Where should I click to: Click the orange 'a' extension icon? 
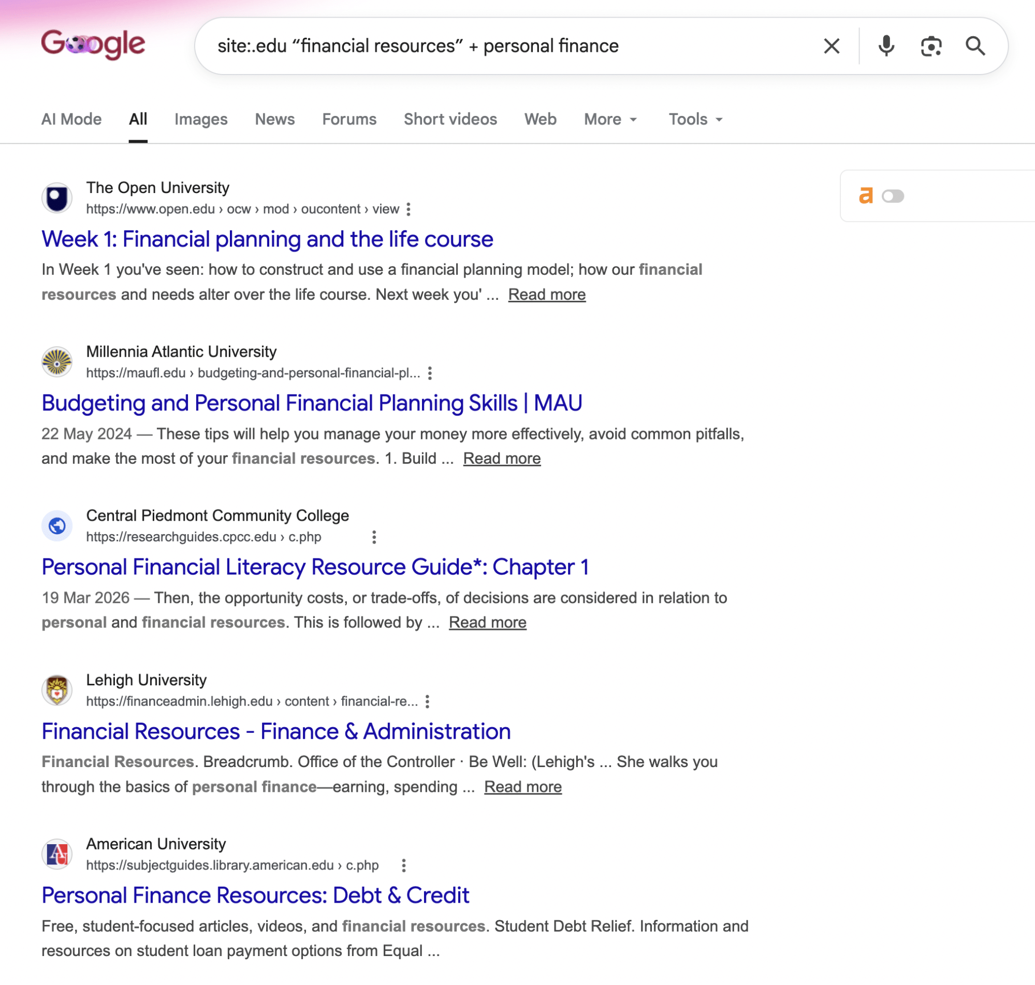866,196
